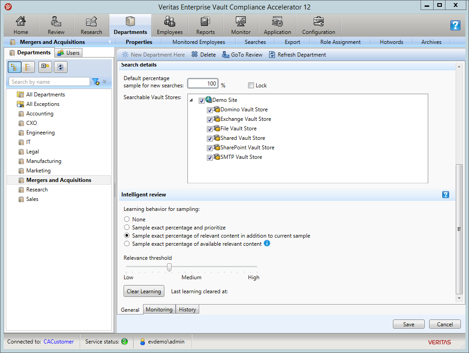
Task: Click the Relevance threshold slider thumb
Action: [x=169, y=267]
